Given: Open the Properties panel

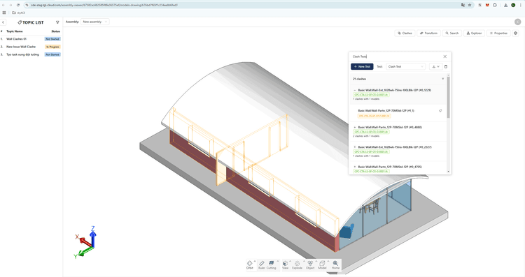Looking at the screenshot, I should 498,33.
